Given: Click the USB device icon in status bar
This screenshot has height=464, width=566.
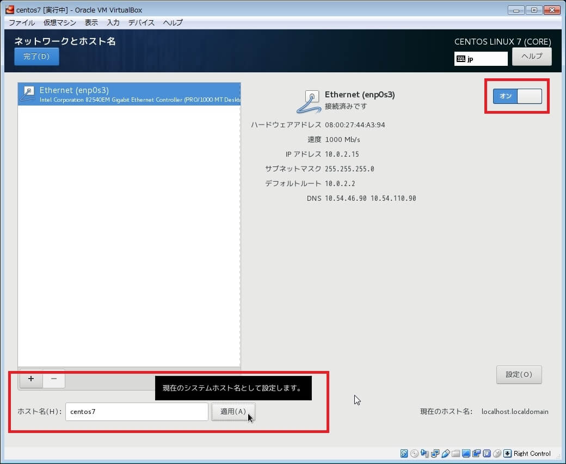Looking at the screenshot, I should pos(446,454).
